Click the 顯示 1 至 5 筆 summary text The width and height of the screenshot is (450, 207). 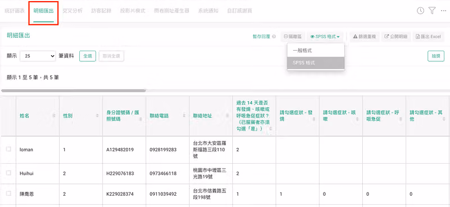[33, 78]
